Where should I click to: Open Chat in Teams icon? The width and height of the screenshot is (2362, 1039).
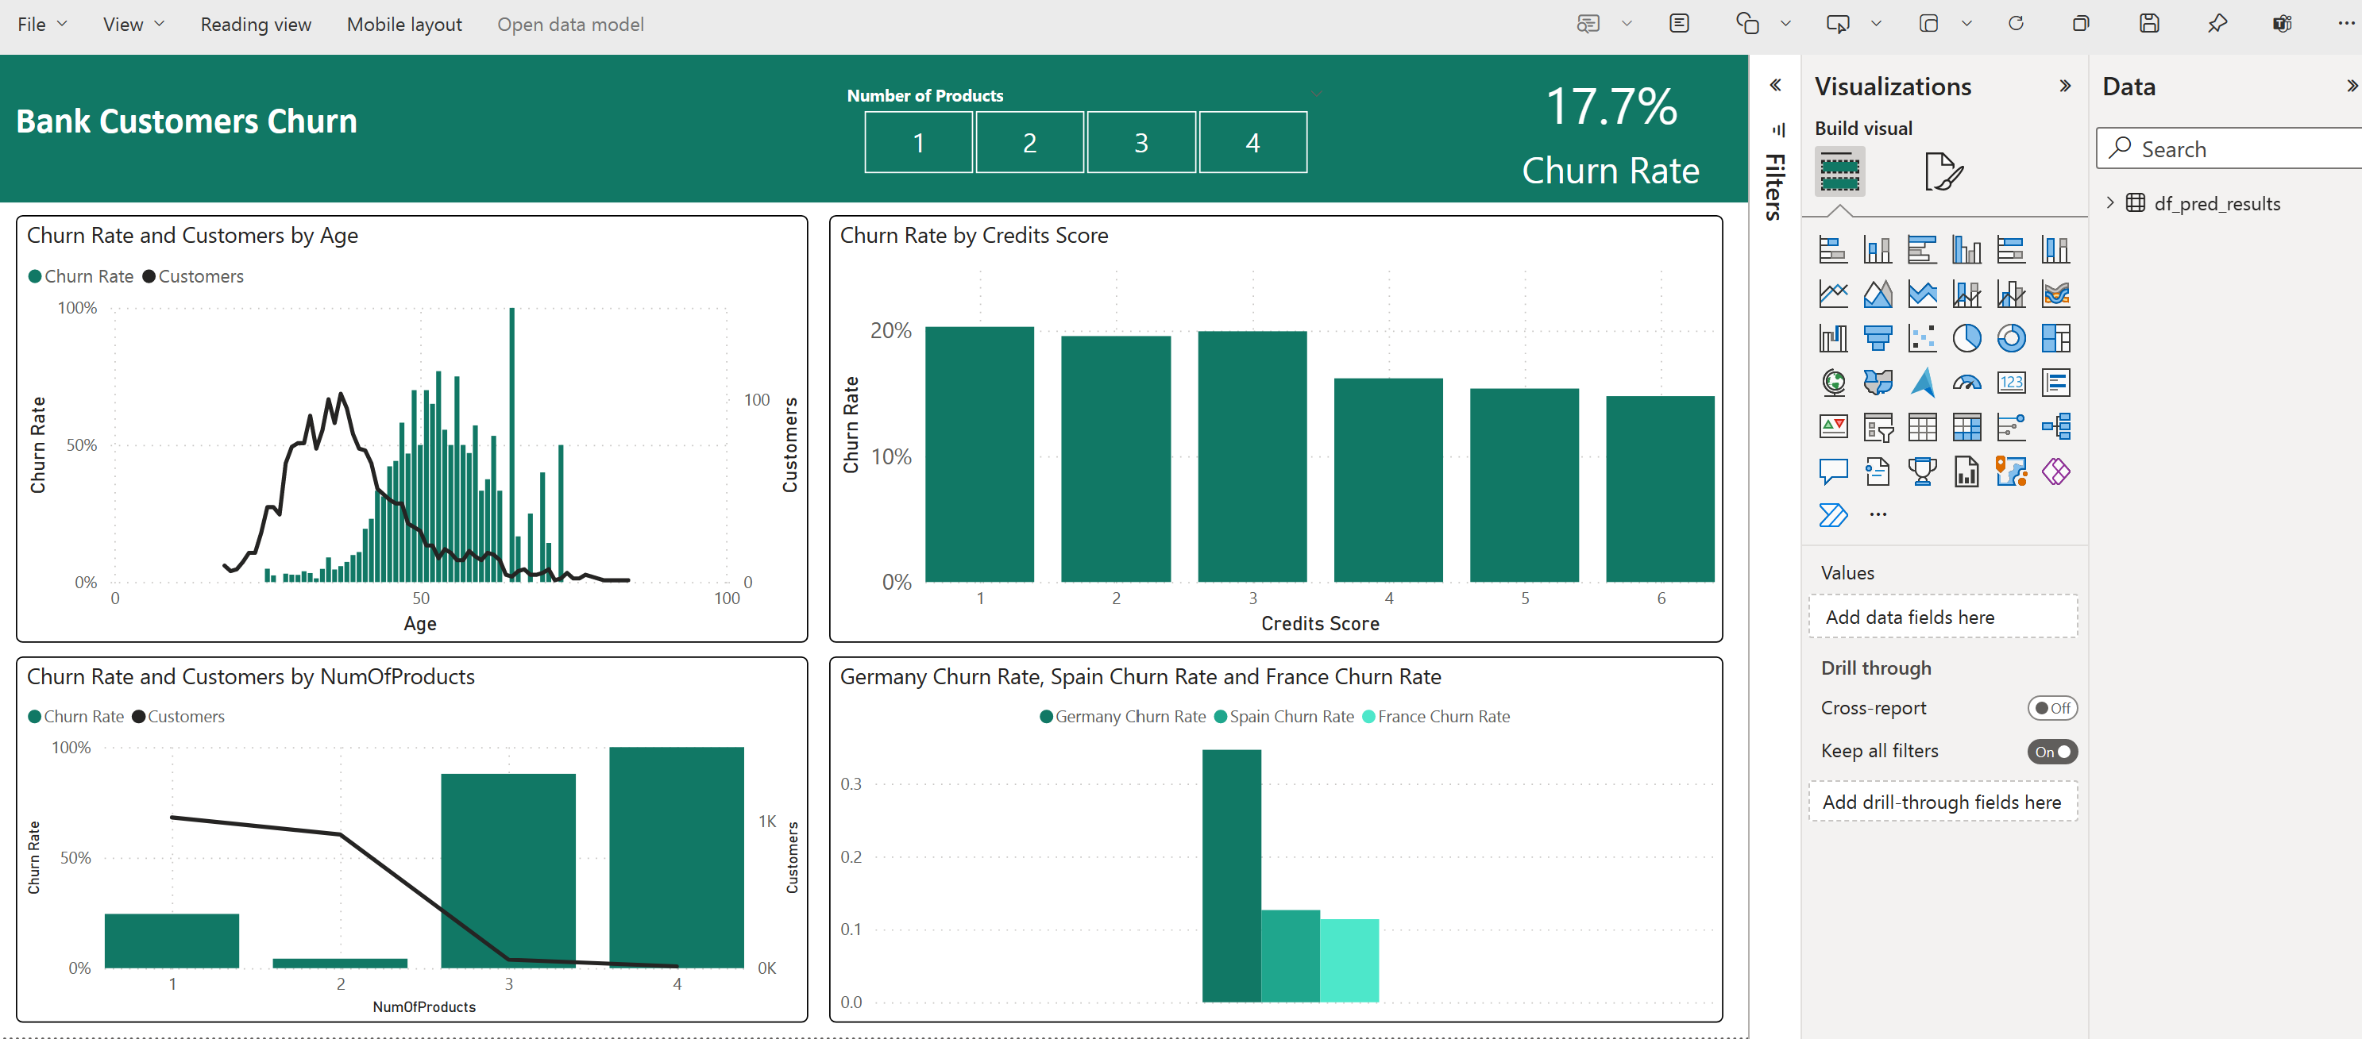(2283, 24)
